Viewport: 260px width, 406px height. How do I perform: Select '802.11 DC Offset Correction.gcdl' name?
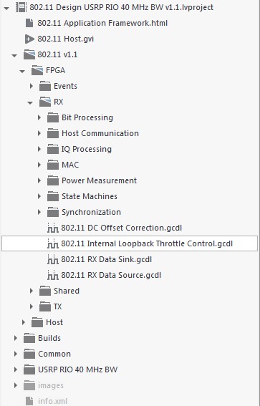(x=122, y=228)
